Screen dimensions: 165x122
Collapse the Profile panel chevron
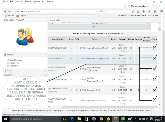click(45, 55)
